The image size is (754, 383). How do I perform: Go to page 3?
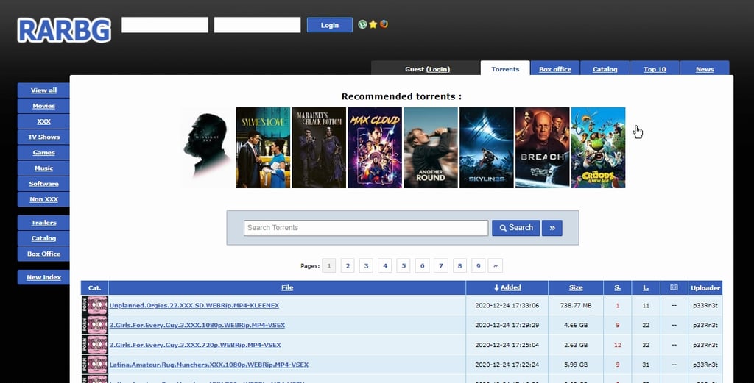click(367, 265)
